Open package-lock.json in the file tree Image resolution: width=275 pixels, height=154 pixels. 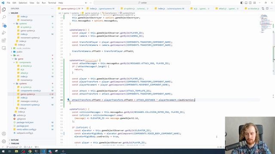[x=25, y=122]
